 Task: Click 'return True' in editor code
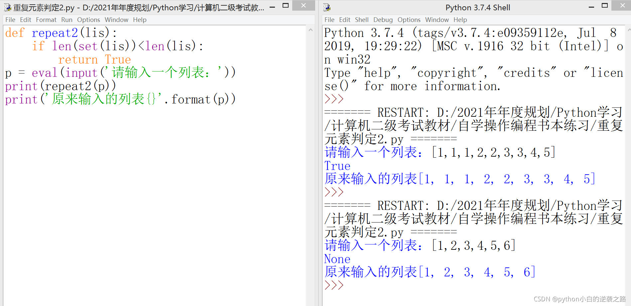(x=94, y=60)
